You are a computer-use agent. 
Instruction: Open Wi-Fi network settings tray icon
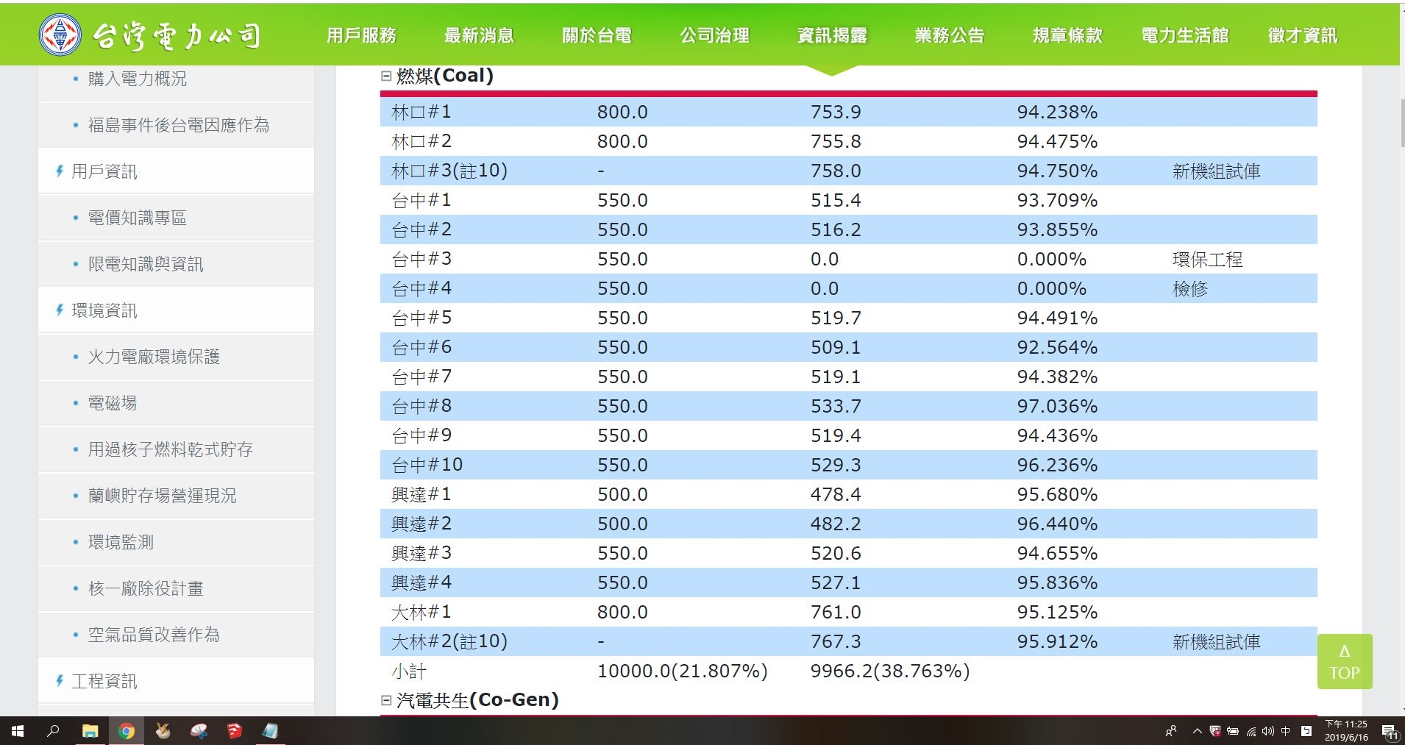[x=1251, y=731]
